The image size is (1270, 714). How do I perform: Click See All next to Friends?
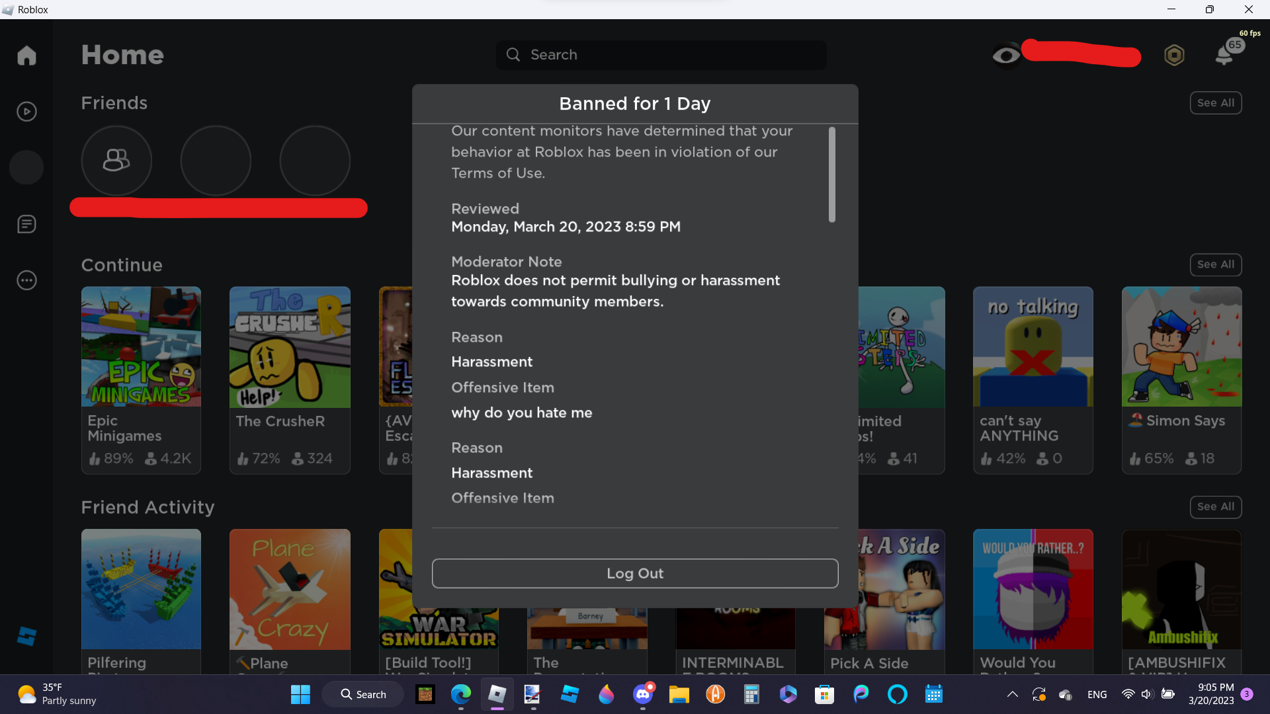(1215, 103)
